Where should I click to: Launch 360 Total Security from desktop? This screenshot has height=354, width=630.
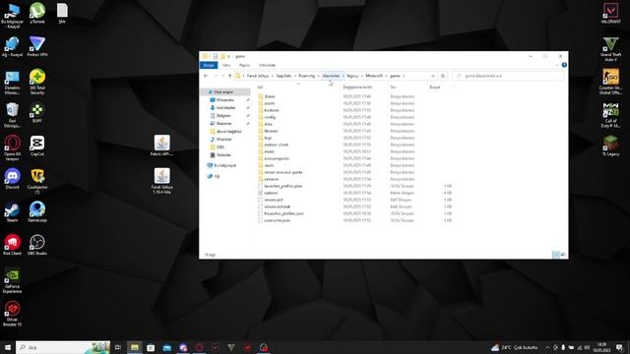(37, 82)
